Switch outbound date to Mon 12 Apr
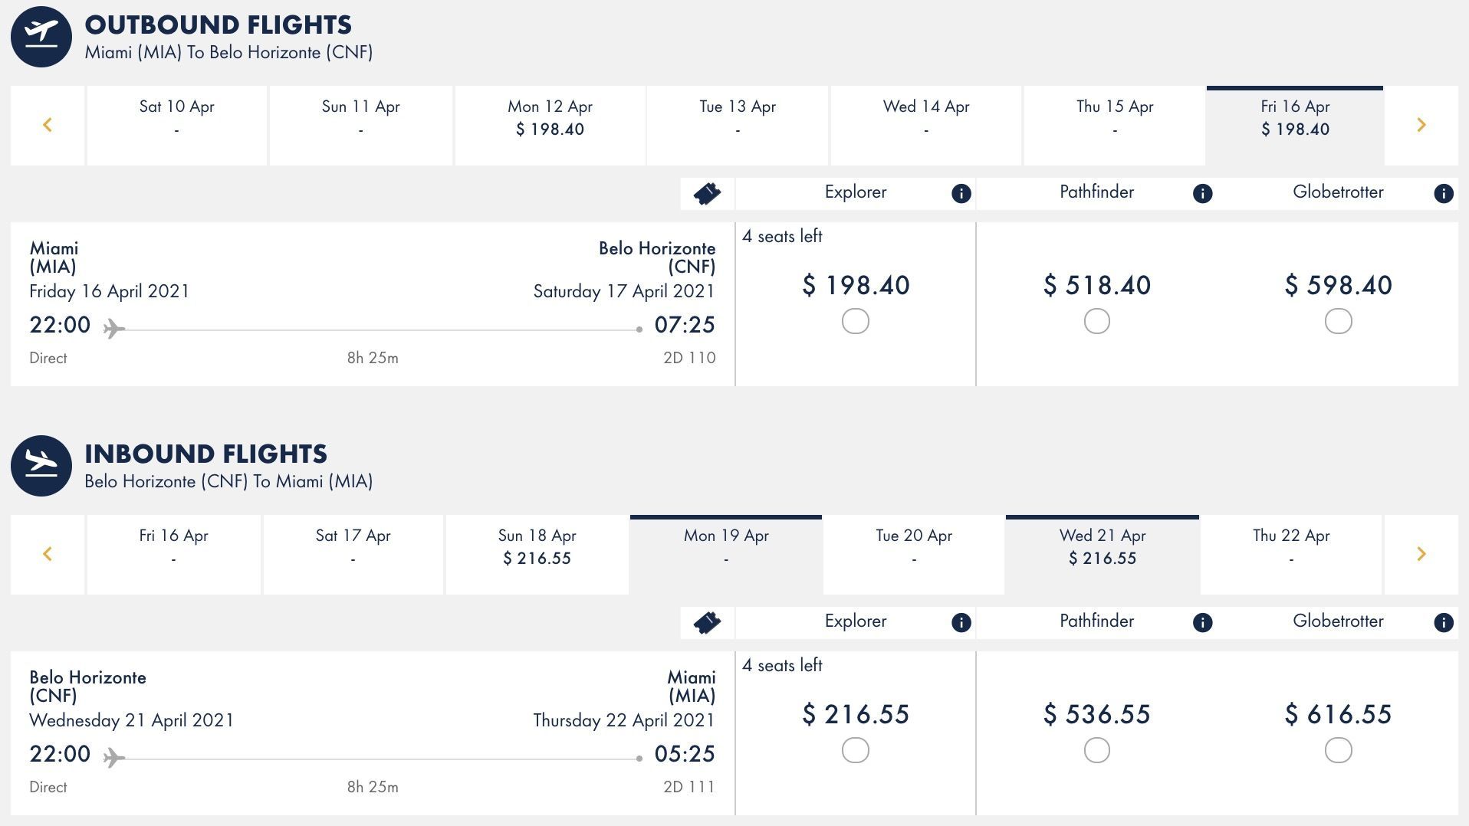 pyautogui.click(x=550, y=125)
